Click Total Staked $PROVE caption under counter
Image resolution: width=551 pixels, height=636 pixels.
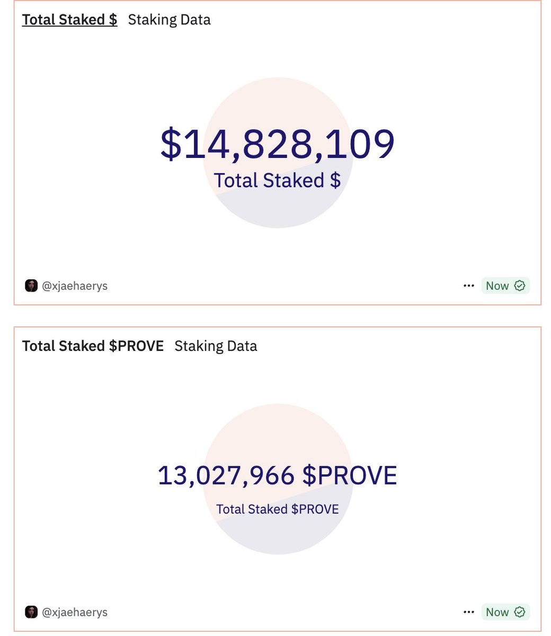click(277, 509)
